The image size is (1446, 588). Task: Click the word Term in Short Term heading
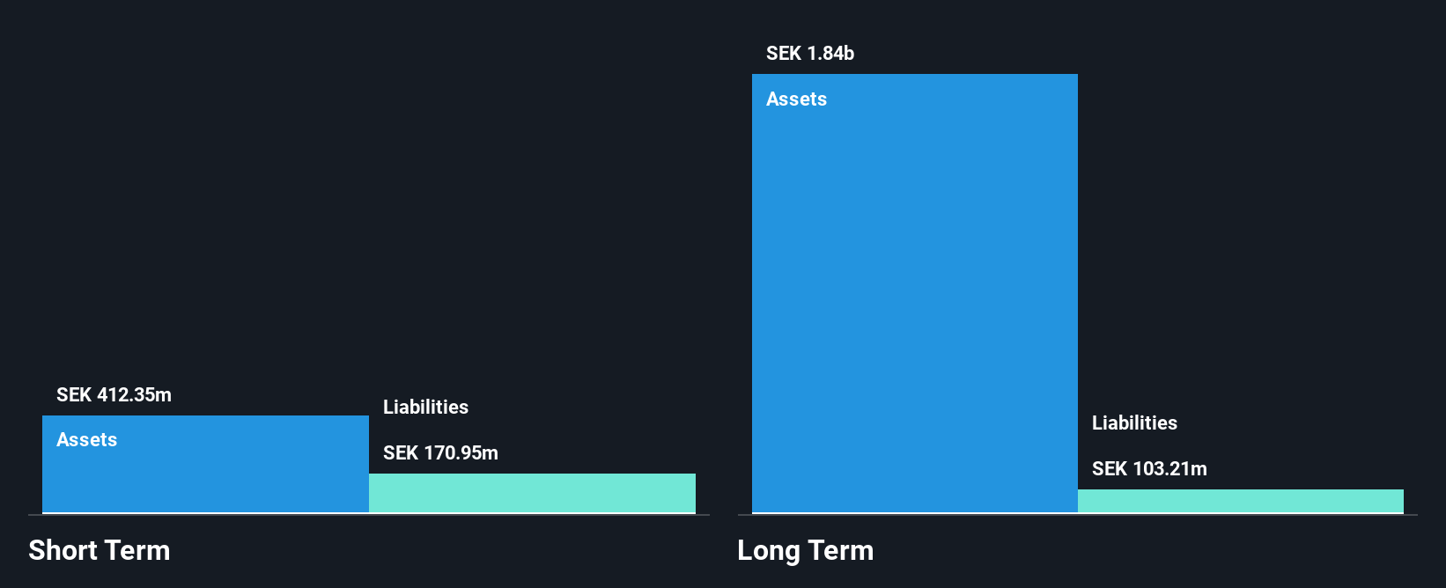tap(137, 550)
